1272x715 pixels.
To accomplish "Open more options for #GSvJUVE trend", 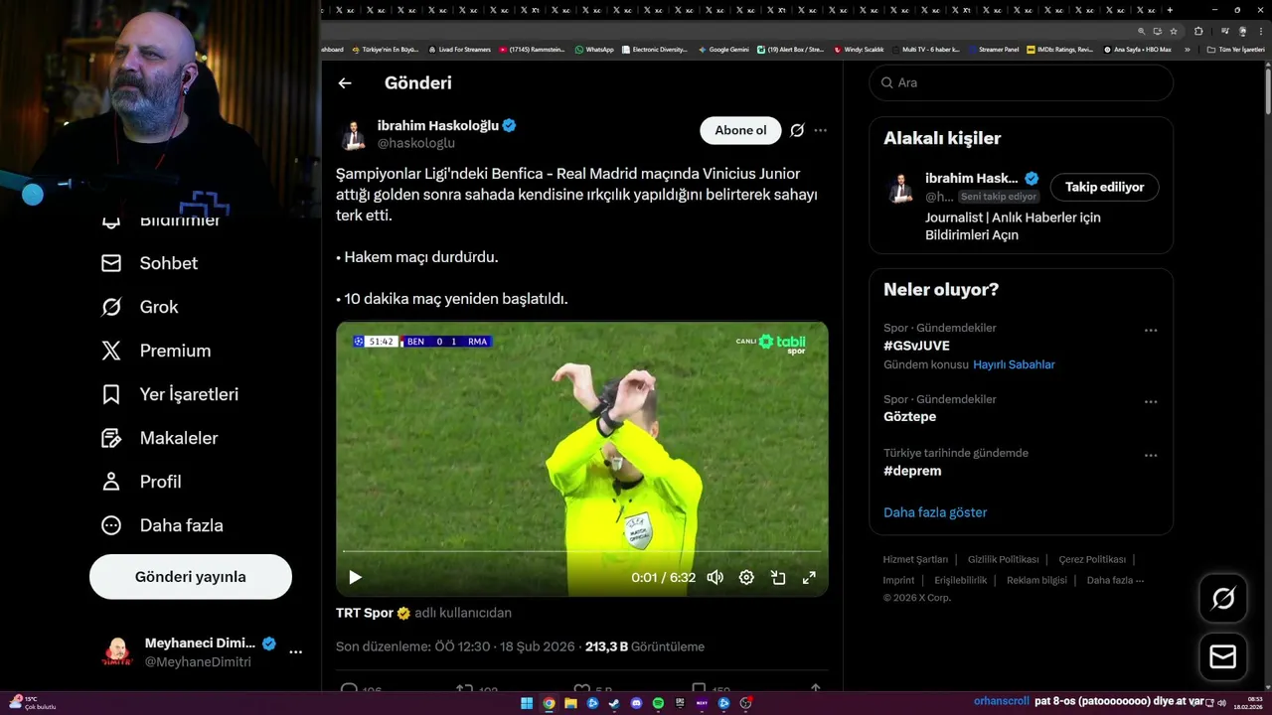I will tap(1151, 330).
